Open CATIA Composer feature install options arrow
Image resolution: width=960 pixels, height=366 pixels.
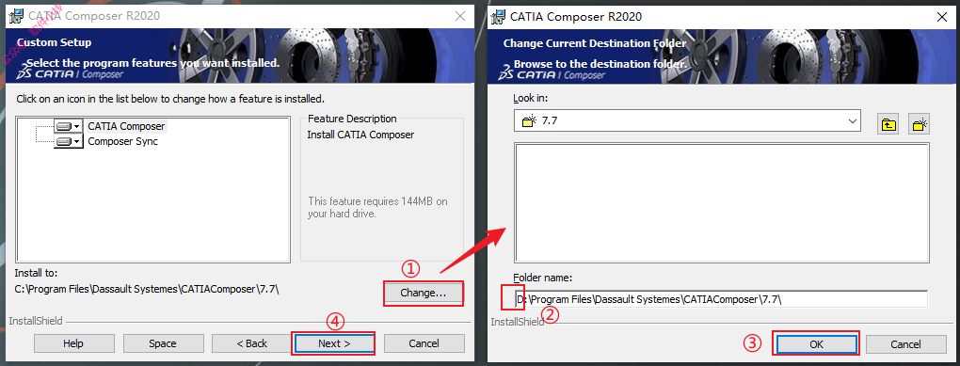pyautogui.click(x=78, y=126)
